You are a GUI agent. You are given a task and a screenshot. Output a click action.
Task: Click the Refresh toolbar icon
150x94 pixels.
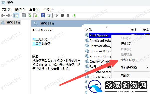point(30,15)
